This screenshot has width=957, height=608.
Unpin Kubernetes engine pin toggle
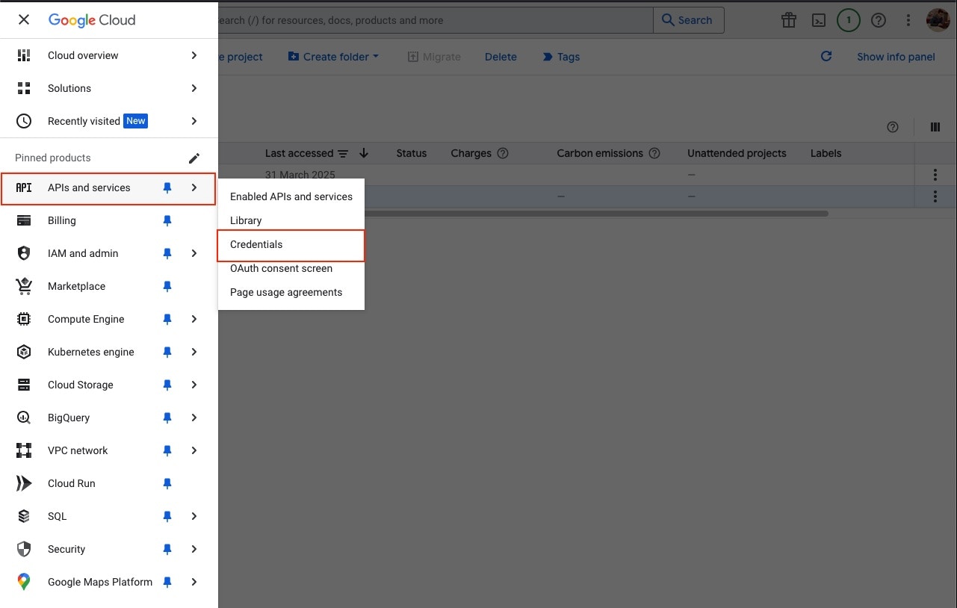(x=167, y=353)
